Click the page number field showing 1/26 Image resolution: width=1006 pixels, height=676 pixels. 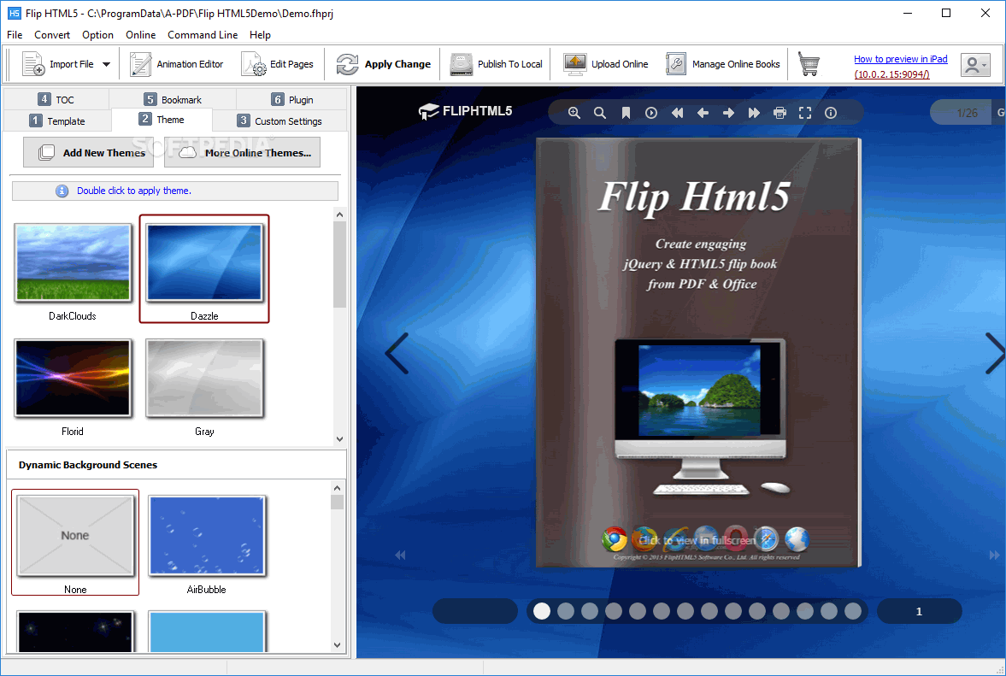(961, 113)
